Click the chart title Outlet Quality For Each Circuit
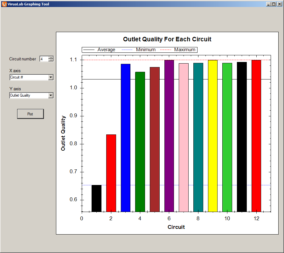Viewport: 284px width, 253px height. point(167,39)
